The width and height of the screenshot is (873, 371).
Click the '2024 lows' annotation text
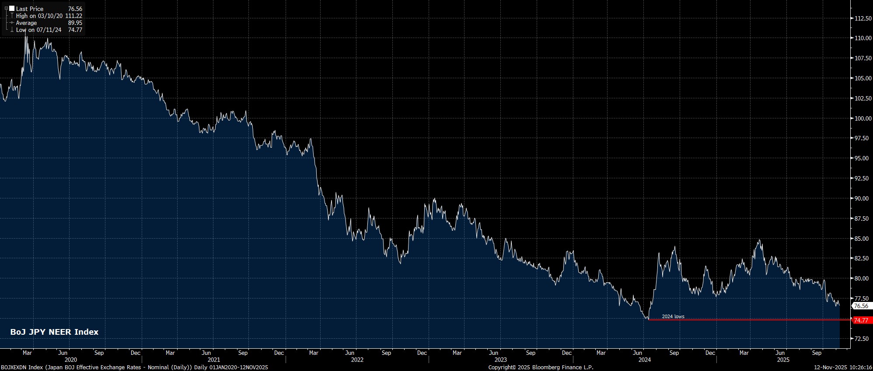[673, 316]
